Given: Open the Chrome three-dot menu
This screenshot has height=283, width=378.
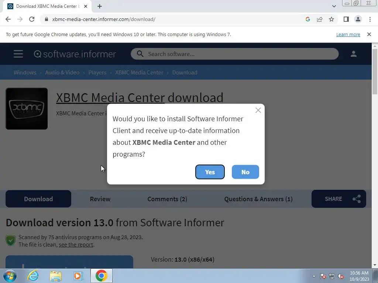Looking at the screenshot, I should click(x=370, y=19).
